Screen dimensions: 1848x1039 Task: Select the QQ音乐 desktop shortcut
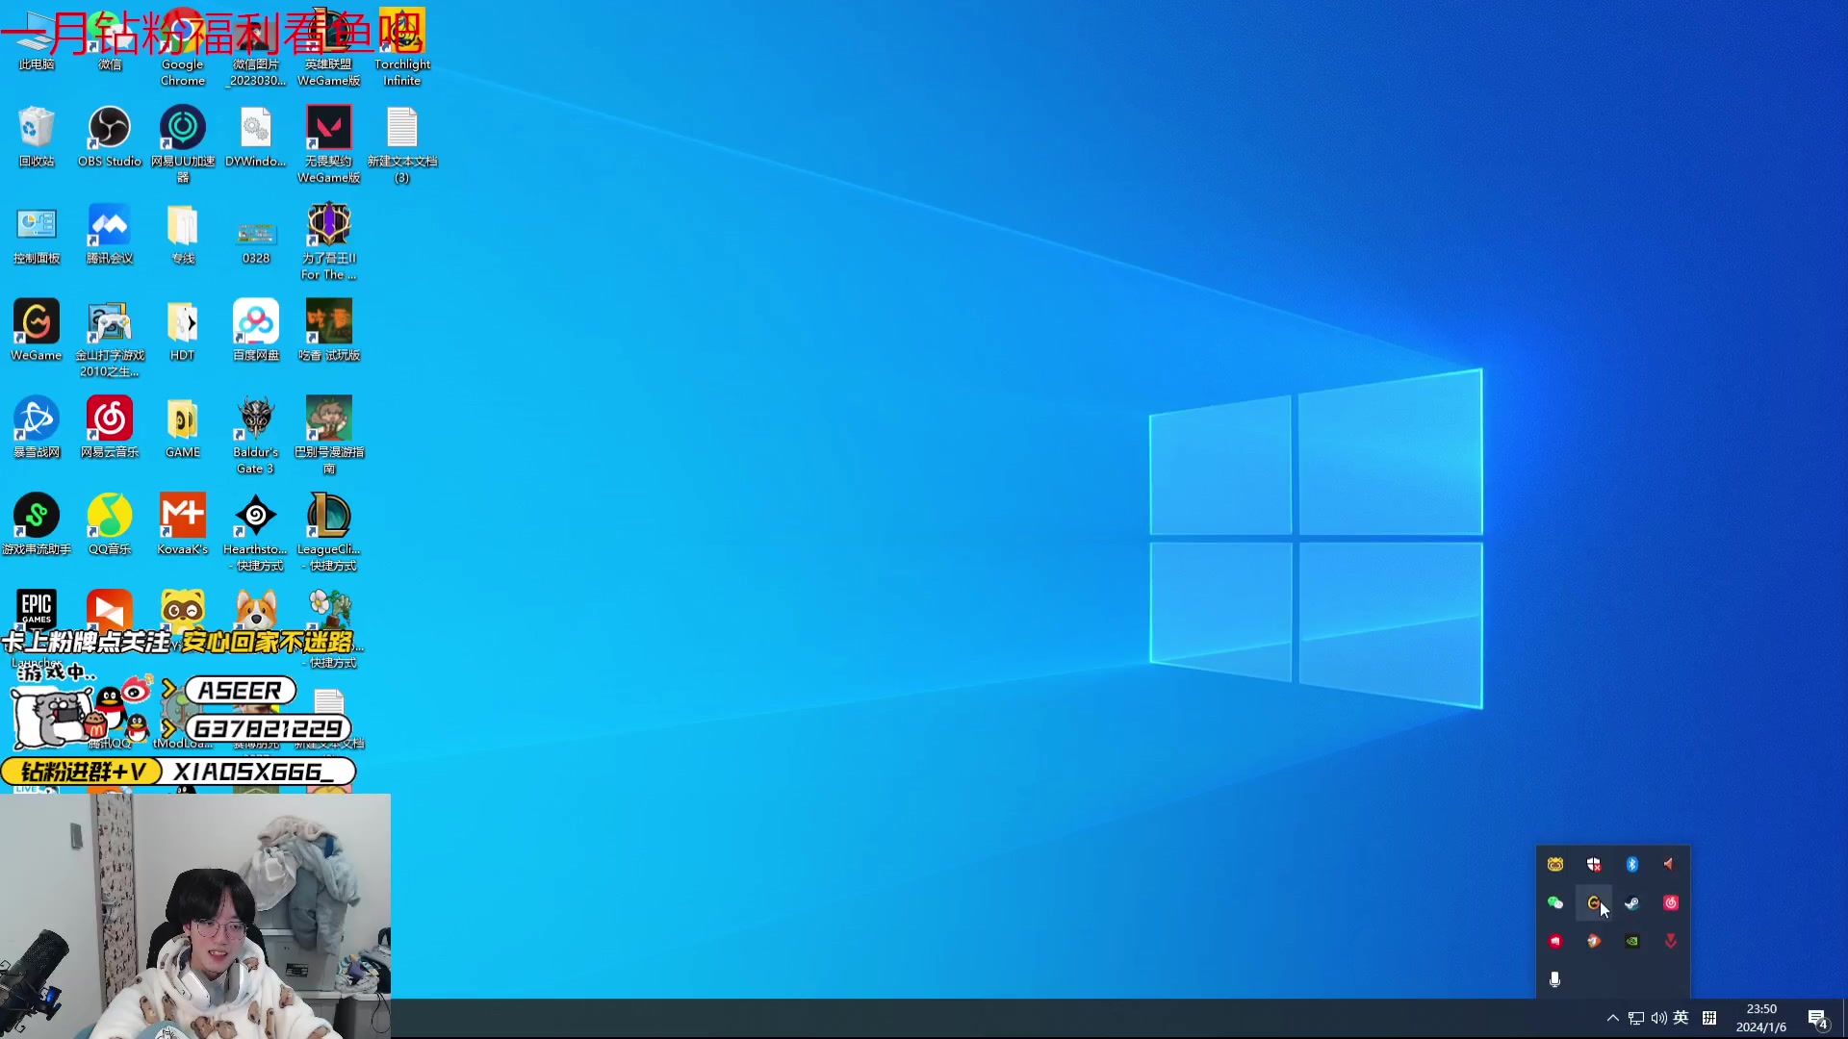pos(110,523)
